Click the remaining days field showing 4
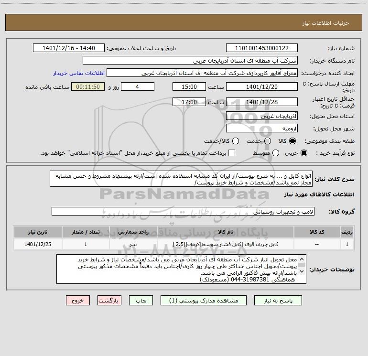Viewport: 368px width, 356px height. point(138,86)
